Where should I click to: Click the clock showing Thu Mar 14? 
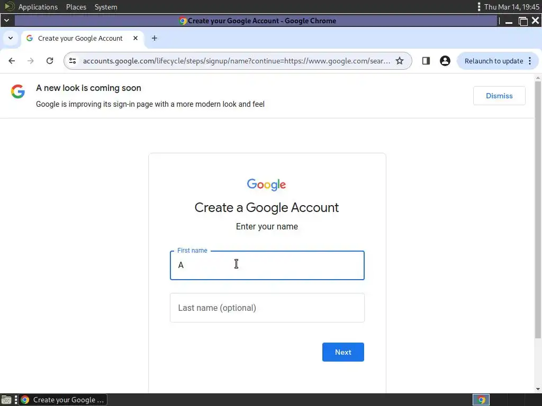click(x=512, y=7)
